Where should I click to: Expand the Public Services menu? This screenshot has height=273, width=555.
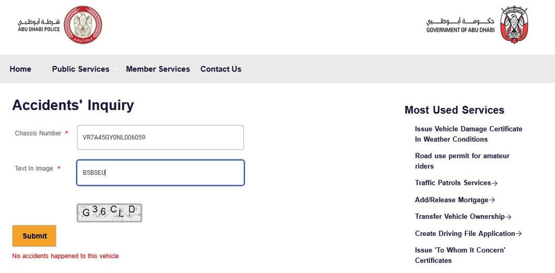click(81, 69)
